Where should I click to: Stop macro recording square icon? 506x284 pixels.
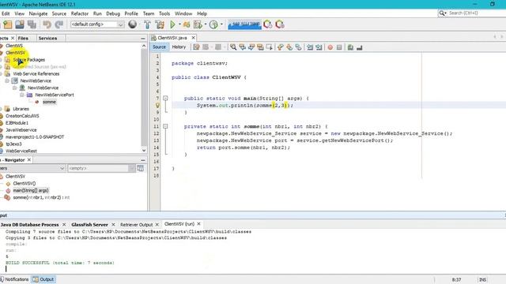[339, 47]
